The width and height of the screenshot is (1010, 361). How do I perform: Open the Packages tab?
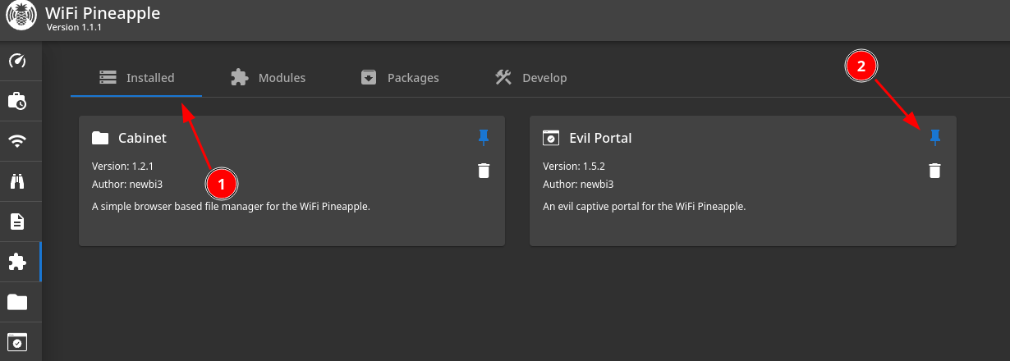(x=400, y=78)
